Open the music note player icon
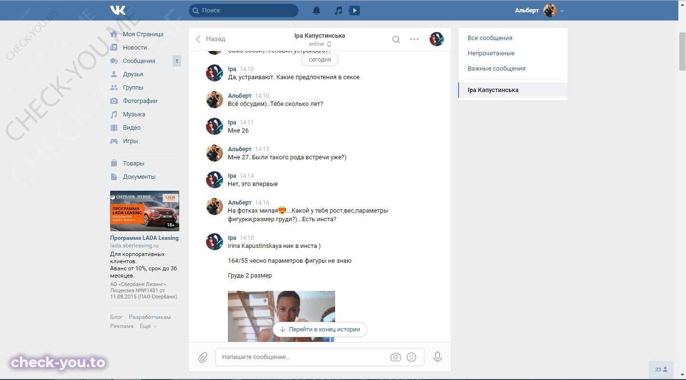The width and height of the screenshot is (686, 380). [x=338, y=10]
